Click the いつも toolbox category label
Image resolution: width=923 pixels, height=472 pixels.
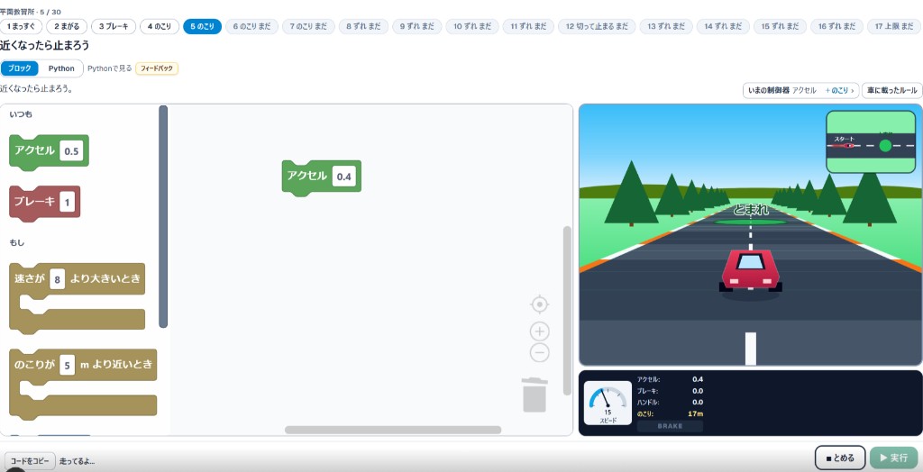[x=21, y=114]
